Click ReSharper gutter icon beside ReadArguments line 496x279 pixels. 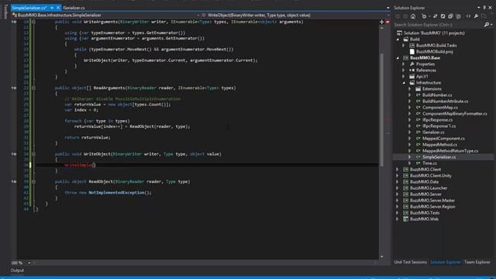14,88
